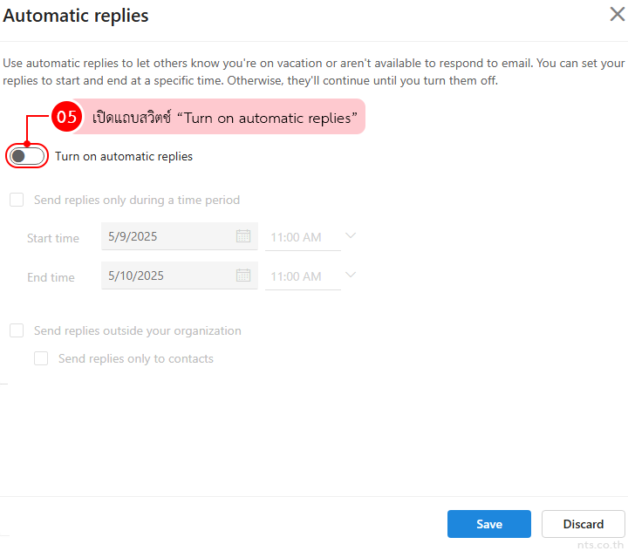Click the Start time label
This screenshot has height=551, width=628.
point(53,238)
